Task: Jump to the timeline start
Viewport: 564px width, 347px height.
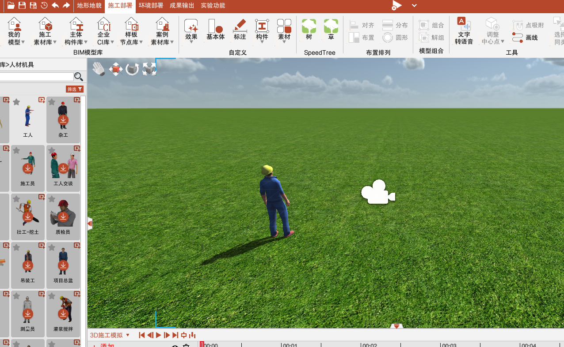Action: coord(141,335)
